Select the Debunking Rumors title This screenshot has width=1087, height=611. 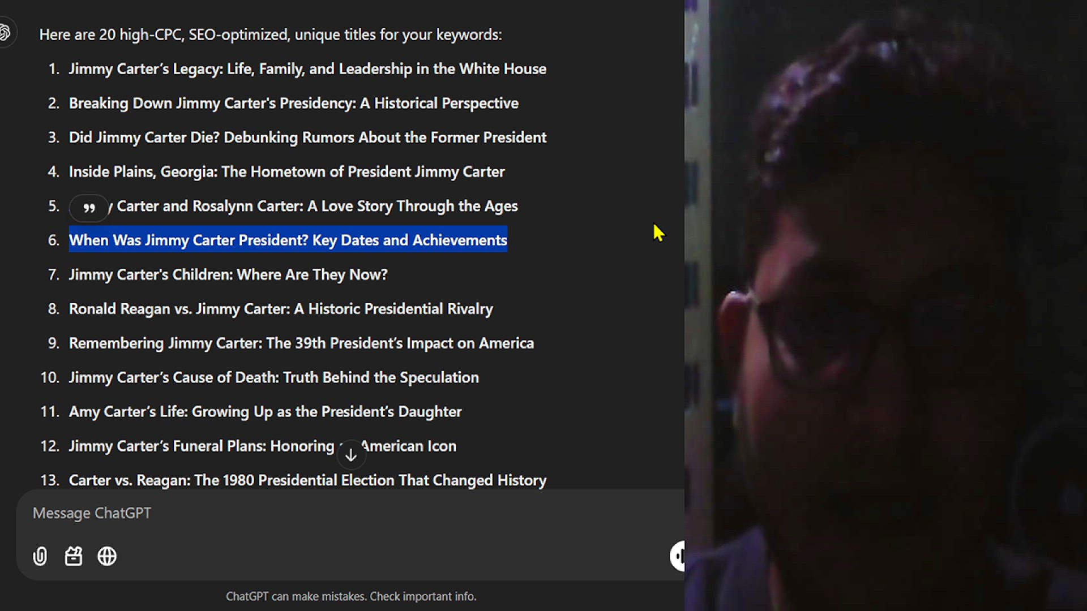(307, 137)
